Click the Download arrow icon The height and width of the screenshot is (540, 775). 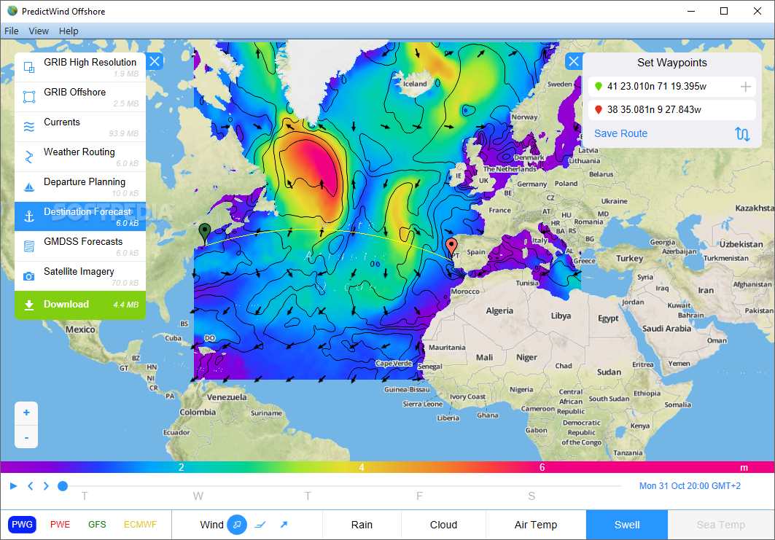coord(29,305)
